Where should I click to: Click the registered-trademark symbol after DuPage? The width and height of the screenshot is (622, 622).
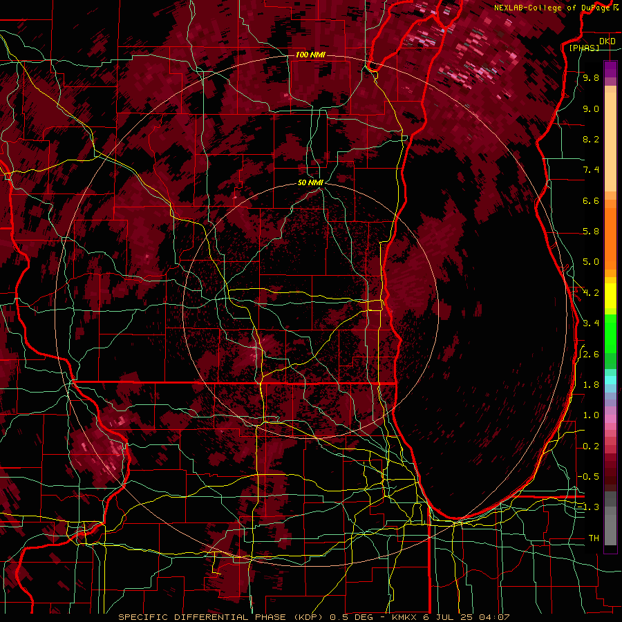pos(615,8)
